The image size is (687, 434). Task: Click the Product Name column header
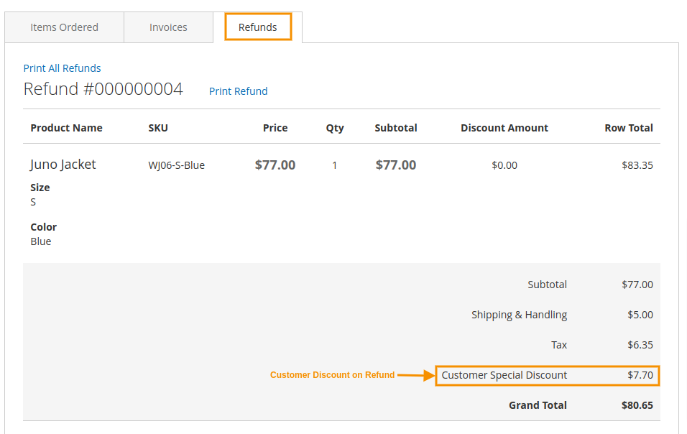pyautogui.click(x=66, y=128)
